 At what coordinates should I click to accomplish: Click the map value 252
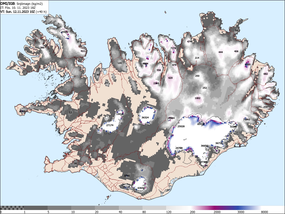tap(205, 88)
